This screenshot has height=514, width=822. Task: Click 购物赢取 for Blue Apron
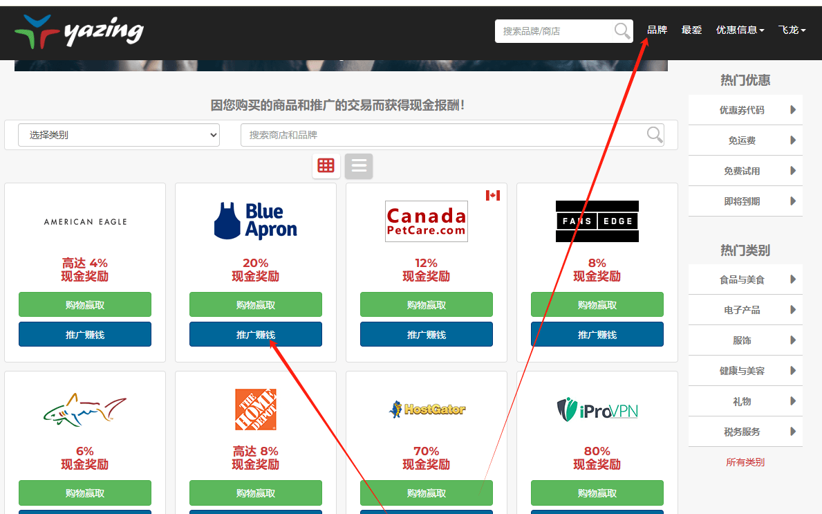pos(256,304)
